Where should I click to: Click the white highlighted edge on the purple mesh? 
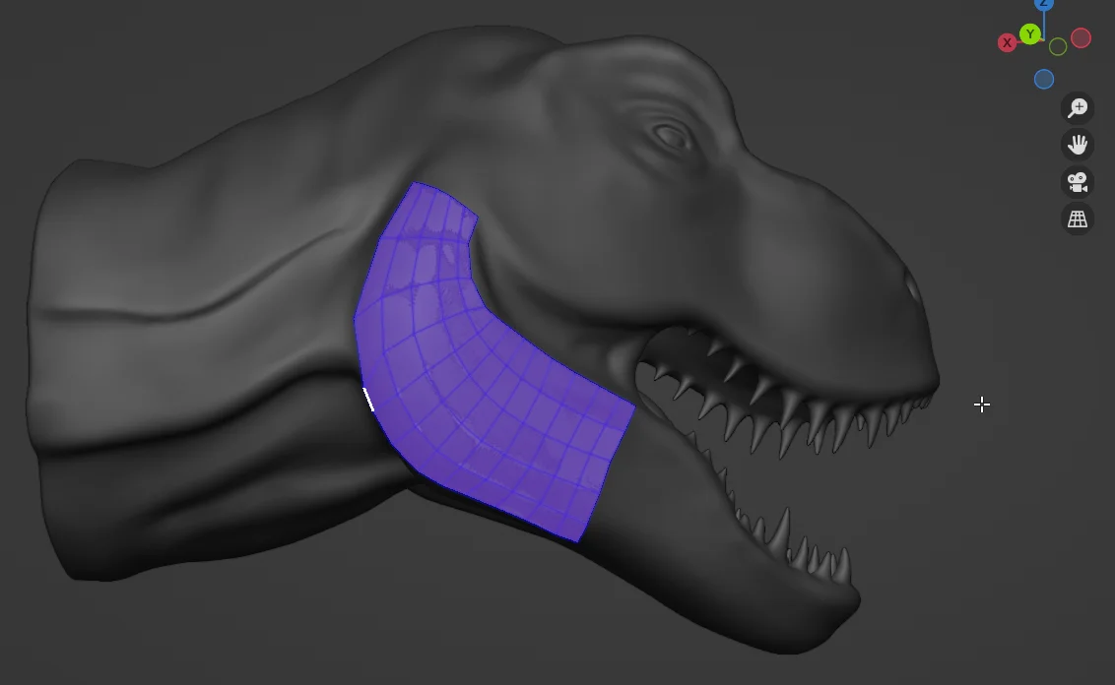(368, 399)
